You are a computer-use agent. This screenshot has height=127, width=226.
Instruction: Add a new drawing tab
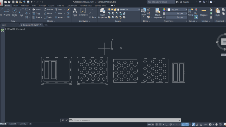46,25
